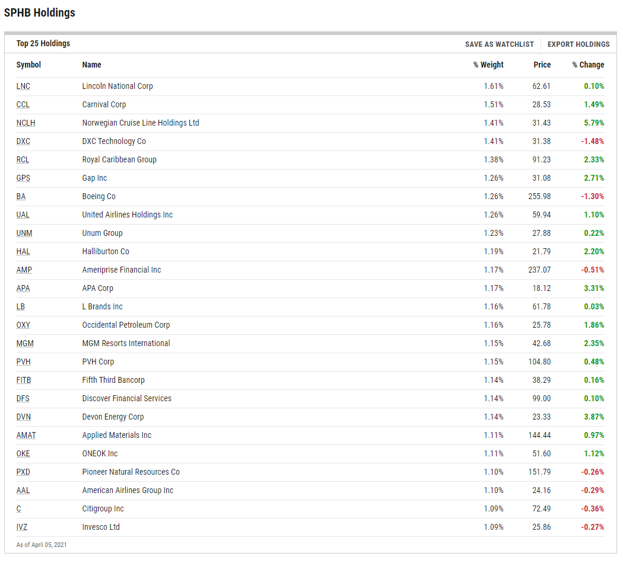Open the MGM ticker link
Viewport: 623px width, 563px height.
[x=25, y=343]
